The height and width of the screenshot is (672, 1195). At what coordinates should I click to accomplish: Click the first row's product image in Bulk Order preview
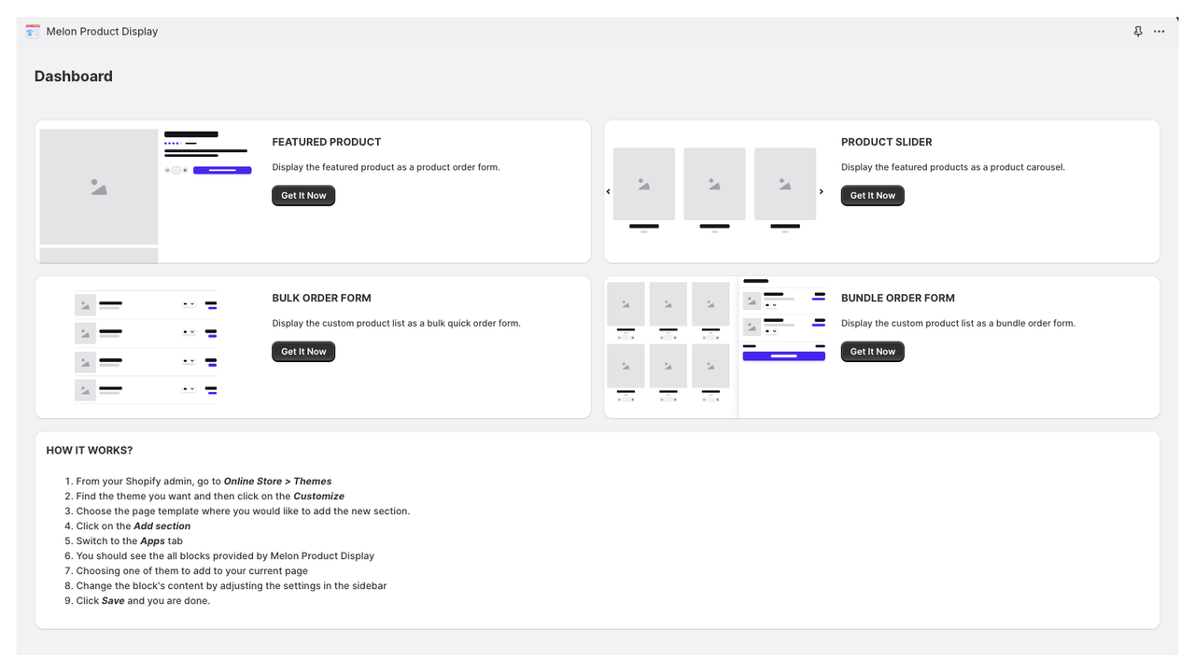point(85,303)
